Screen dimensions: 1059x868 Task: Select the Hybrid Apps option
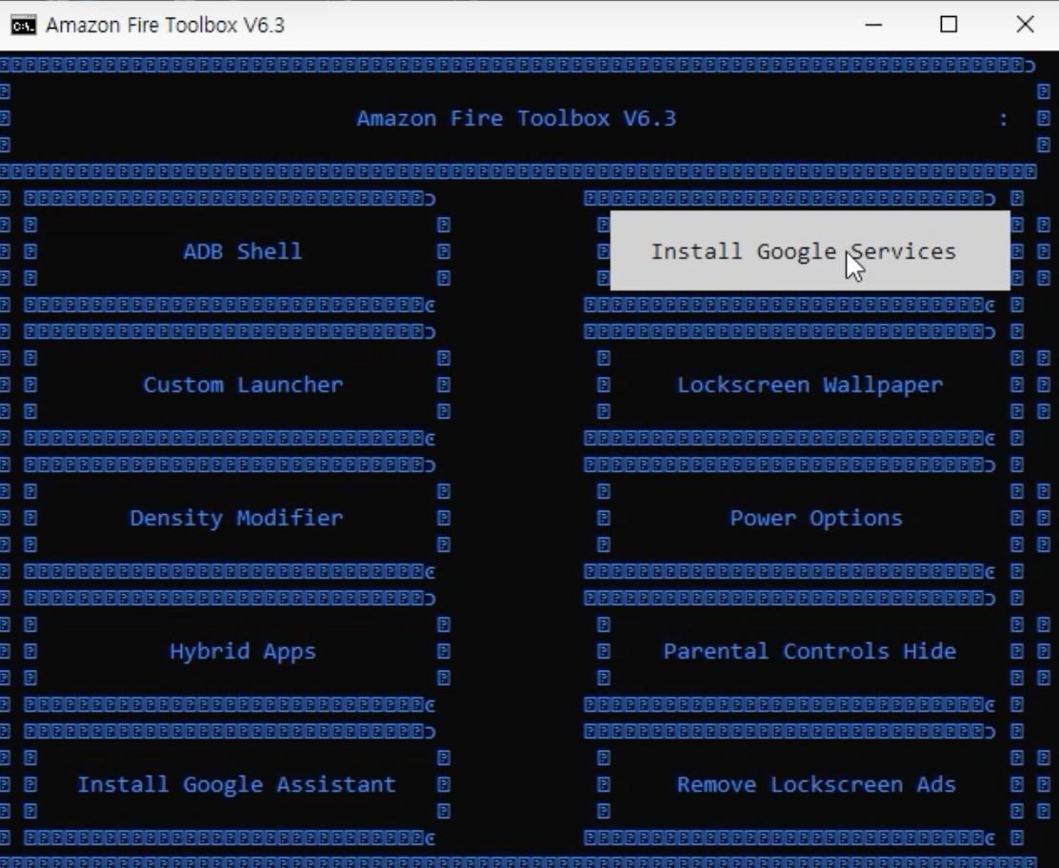point(243,651)
